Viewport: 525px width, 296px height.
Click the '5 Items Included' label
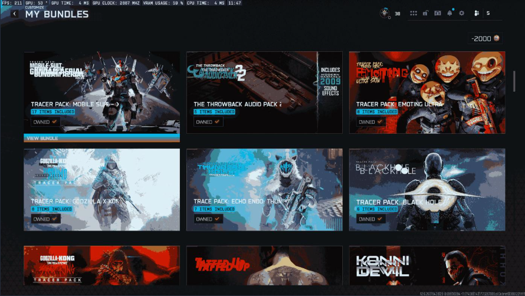tap(214, 112)
